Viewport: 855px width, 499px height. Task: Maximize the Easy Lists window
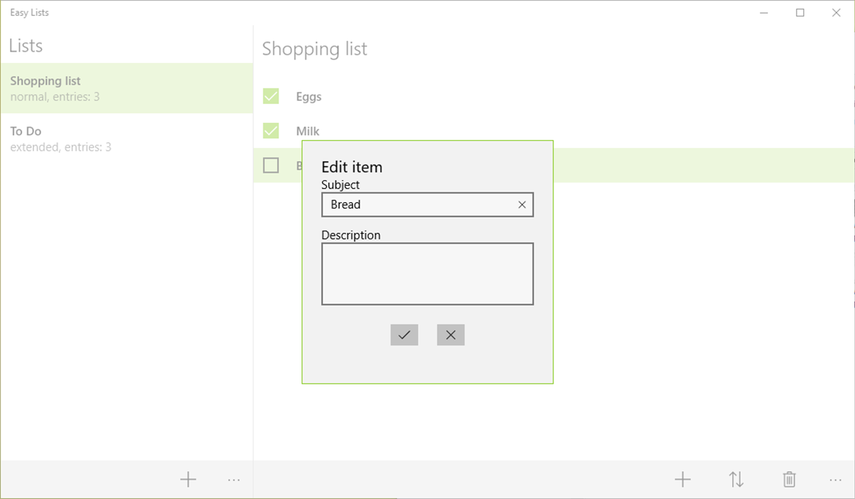tap(800, 12)
